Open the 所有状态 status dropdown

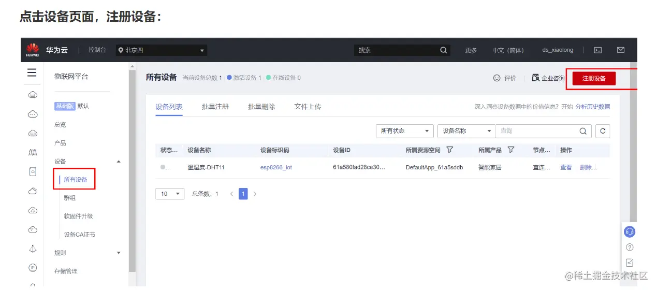click(x=405, y=131)
